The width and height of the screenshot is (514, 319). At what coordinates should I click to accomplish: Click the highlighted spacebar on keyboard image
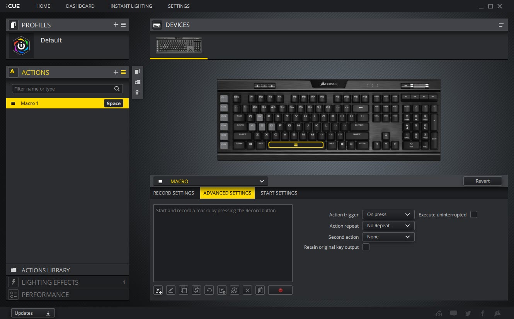[296, 145]
